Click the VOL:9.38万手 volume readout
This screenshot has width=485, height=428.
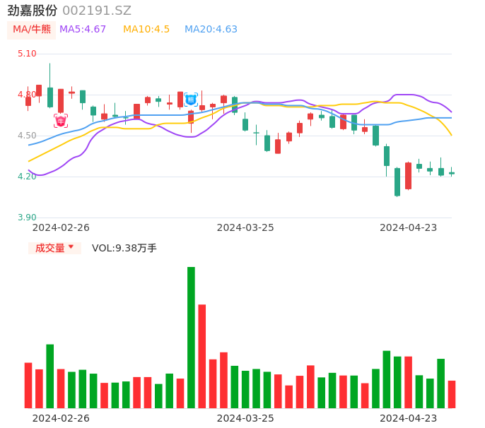[124, 248]
